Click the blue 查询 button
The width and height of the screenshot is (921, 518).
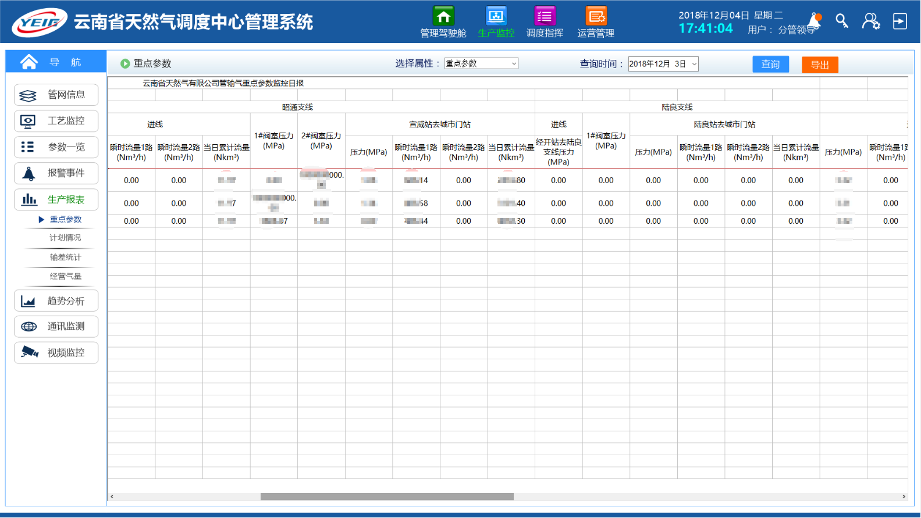pos(770,64)
